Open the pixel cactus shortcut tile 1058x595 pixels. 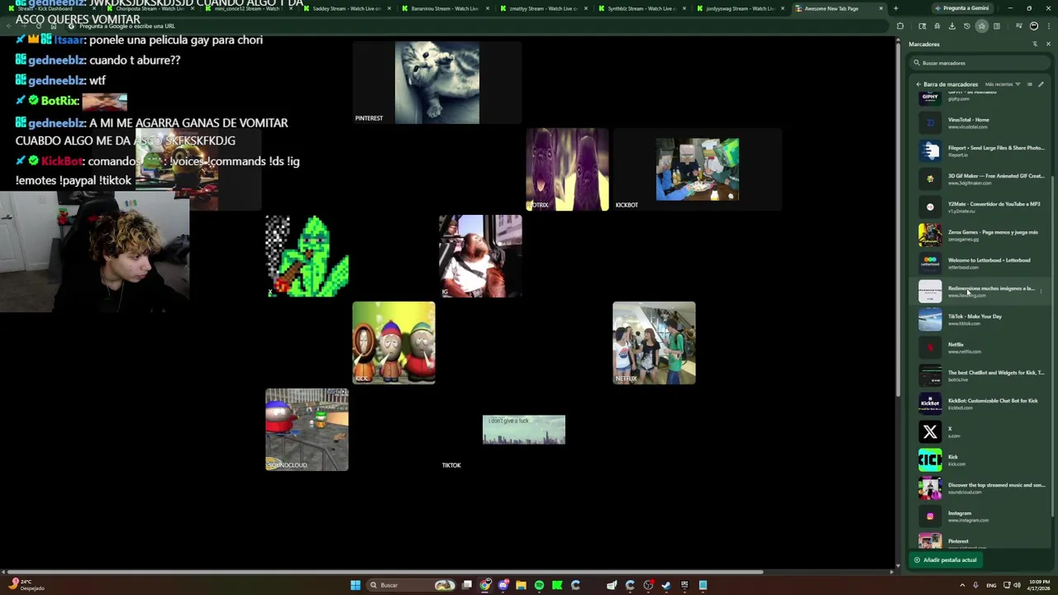[307, 256]
